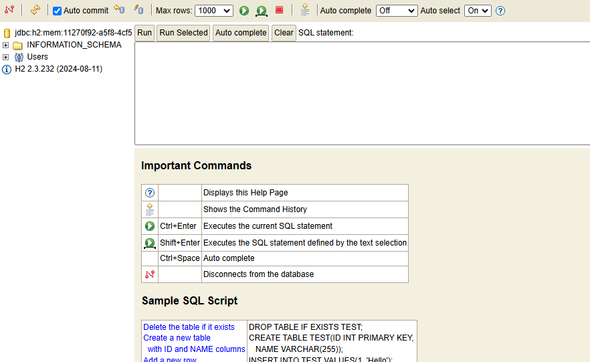The height and width of the screenshot is (362, 590).
Task: Click the green execute icon in the Ctrl+Enter row
Action: pyautogui.click(x=150, y=226)
